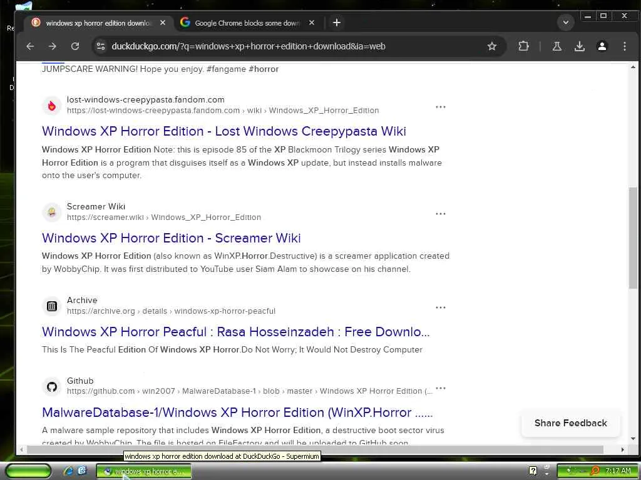Open the Extensions puzzle icon
The height and width of the screenshot is (480, 641).
coord(523,46)
